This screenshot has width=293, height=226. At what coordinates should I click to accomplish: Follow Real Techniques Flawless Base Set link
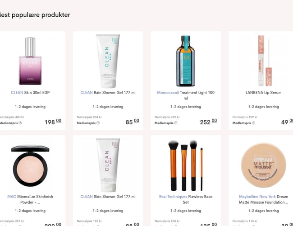point(186,199)
